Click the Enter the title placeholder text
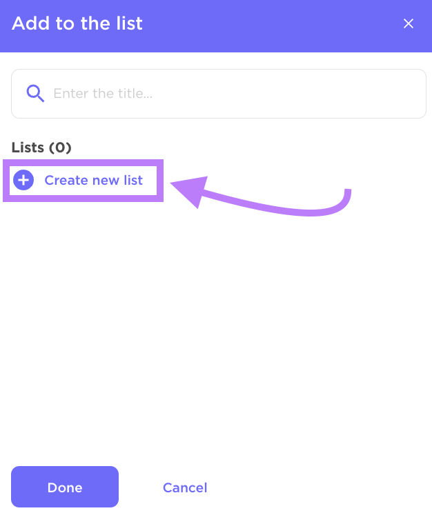This screenshot has height=524, width=432. [x=103, y=94]
